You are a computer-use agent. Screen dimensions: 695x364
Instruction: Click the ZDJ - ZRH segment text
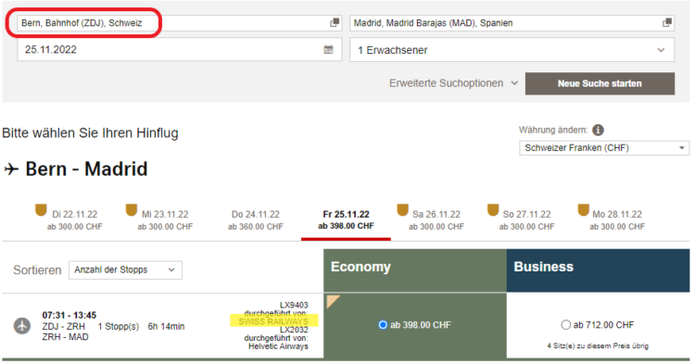[63, 326]
